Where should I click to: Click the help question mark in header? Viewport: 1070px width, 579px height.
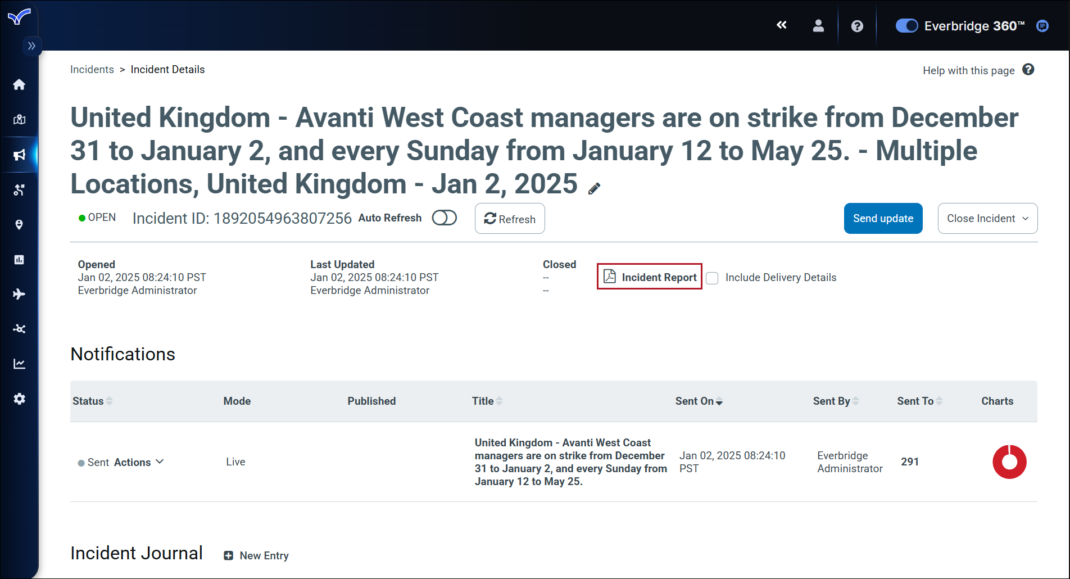(857, 26)
